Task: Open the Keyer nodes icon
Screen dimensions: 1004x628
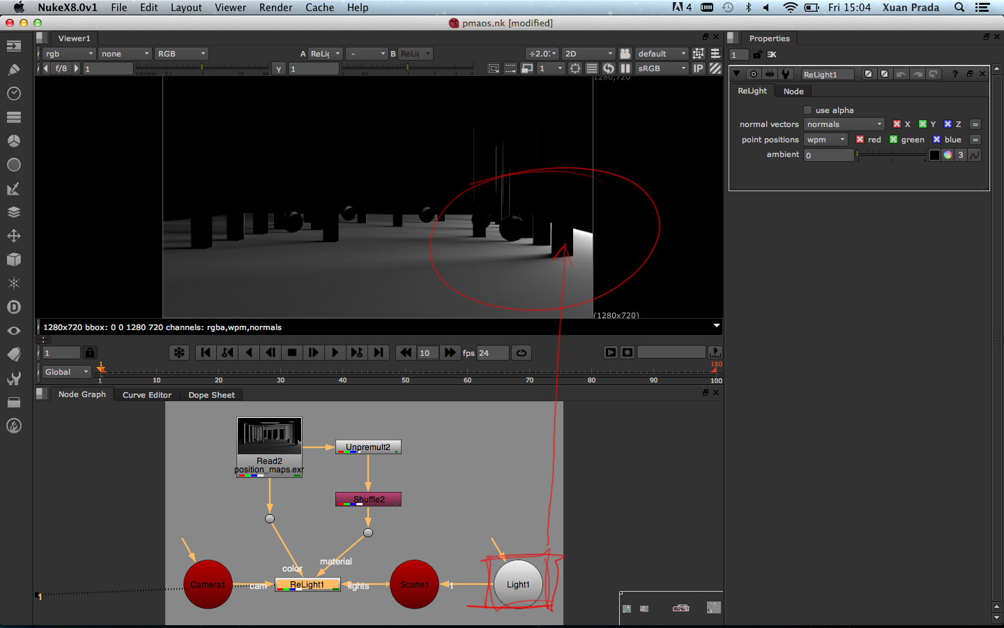Action: (x=13, y=188)
